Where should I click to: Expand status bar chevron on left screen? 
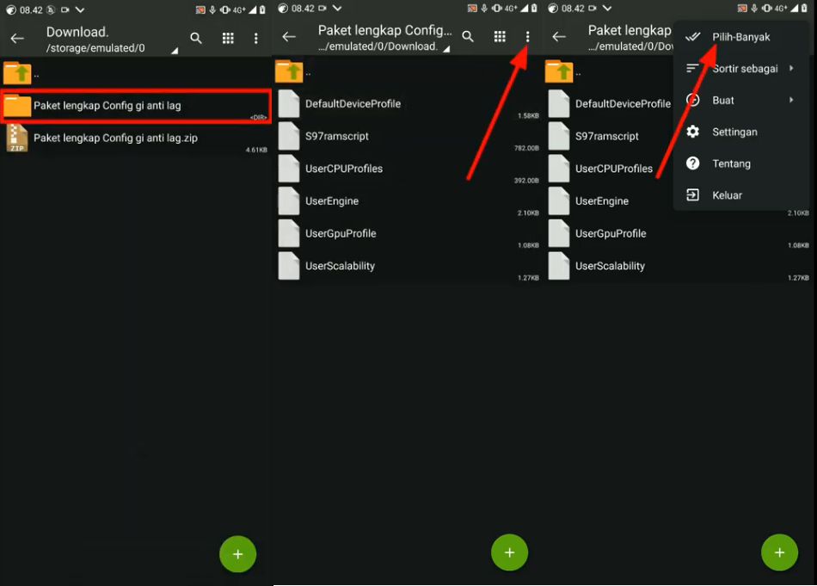80,10
